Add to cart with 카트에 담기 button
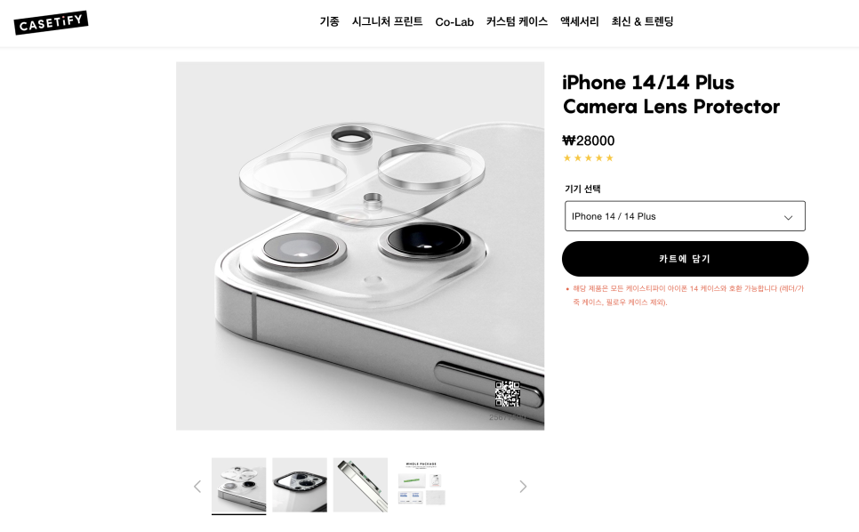This screenshot has width=859, height=532. tap(685, 259)
